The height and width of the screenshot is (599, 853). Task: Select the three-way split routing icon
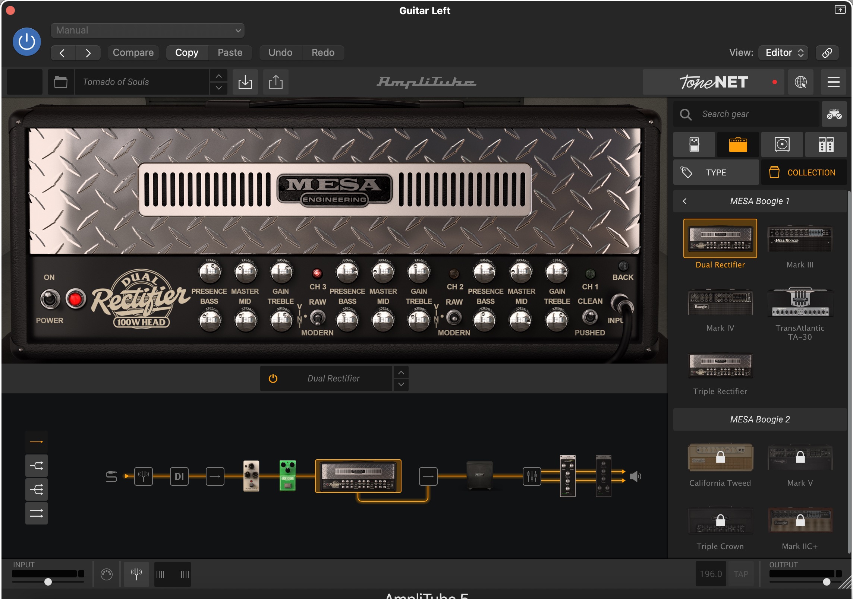(x=37, y=489)
